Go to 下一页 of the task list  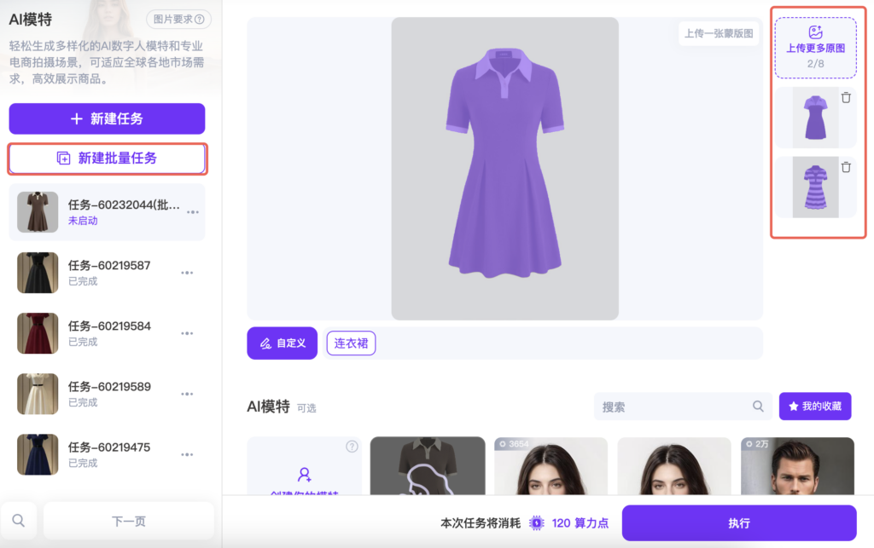pos(129,521)
